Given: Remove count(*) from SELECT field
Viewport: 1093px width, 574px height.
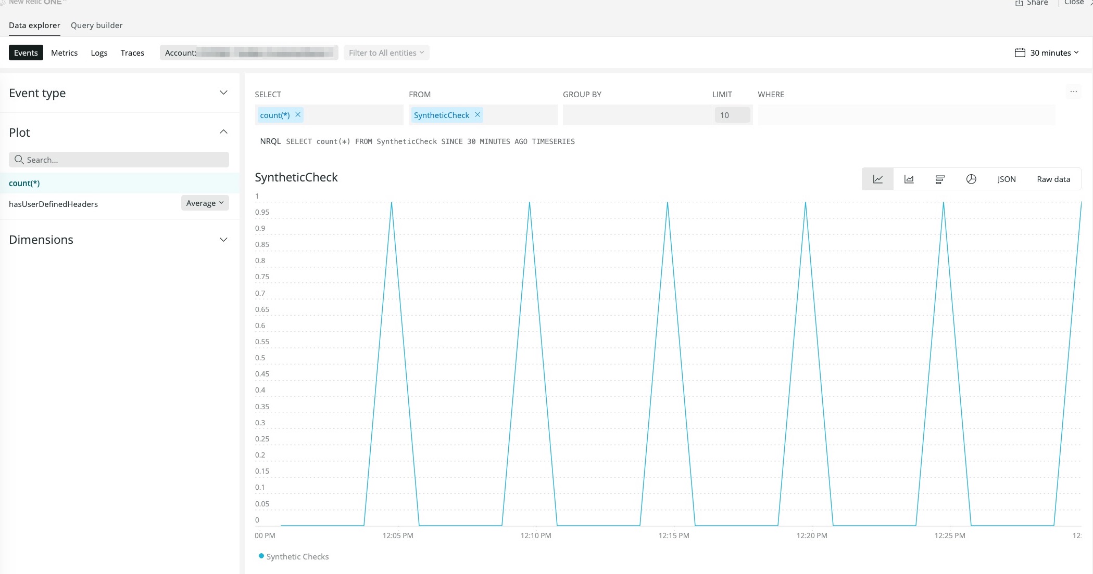Looking at the screenshot, I should [298, 115].
